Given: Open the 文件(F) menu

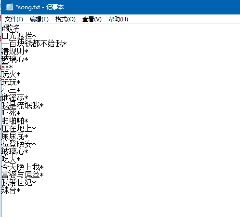Looking at the screenshot, I should pyautogui.click(x=14, y=19).
